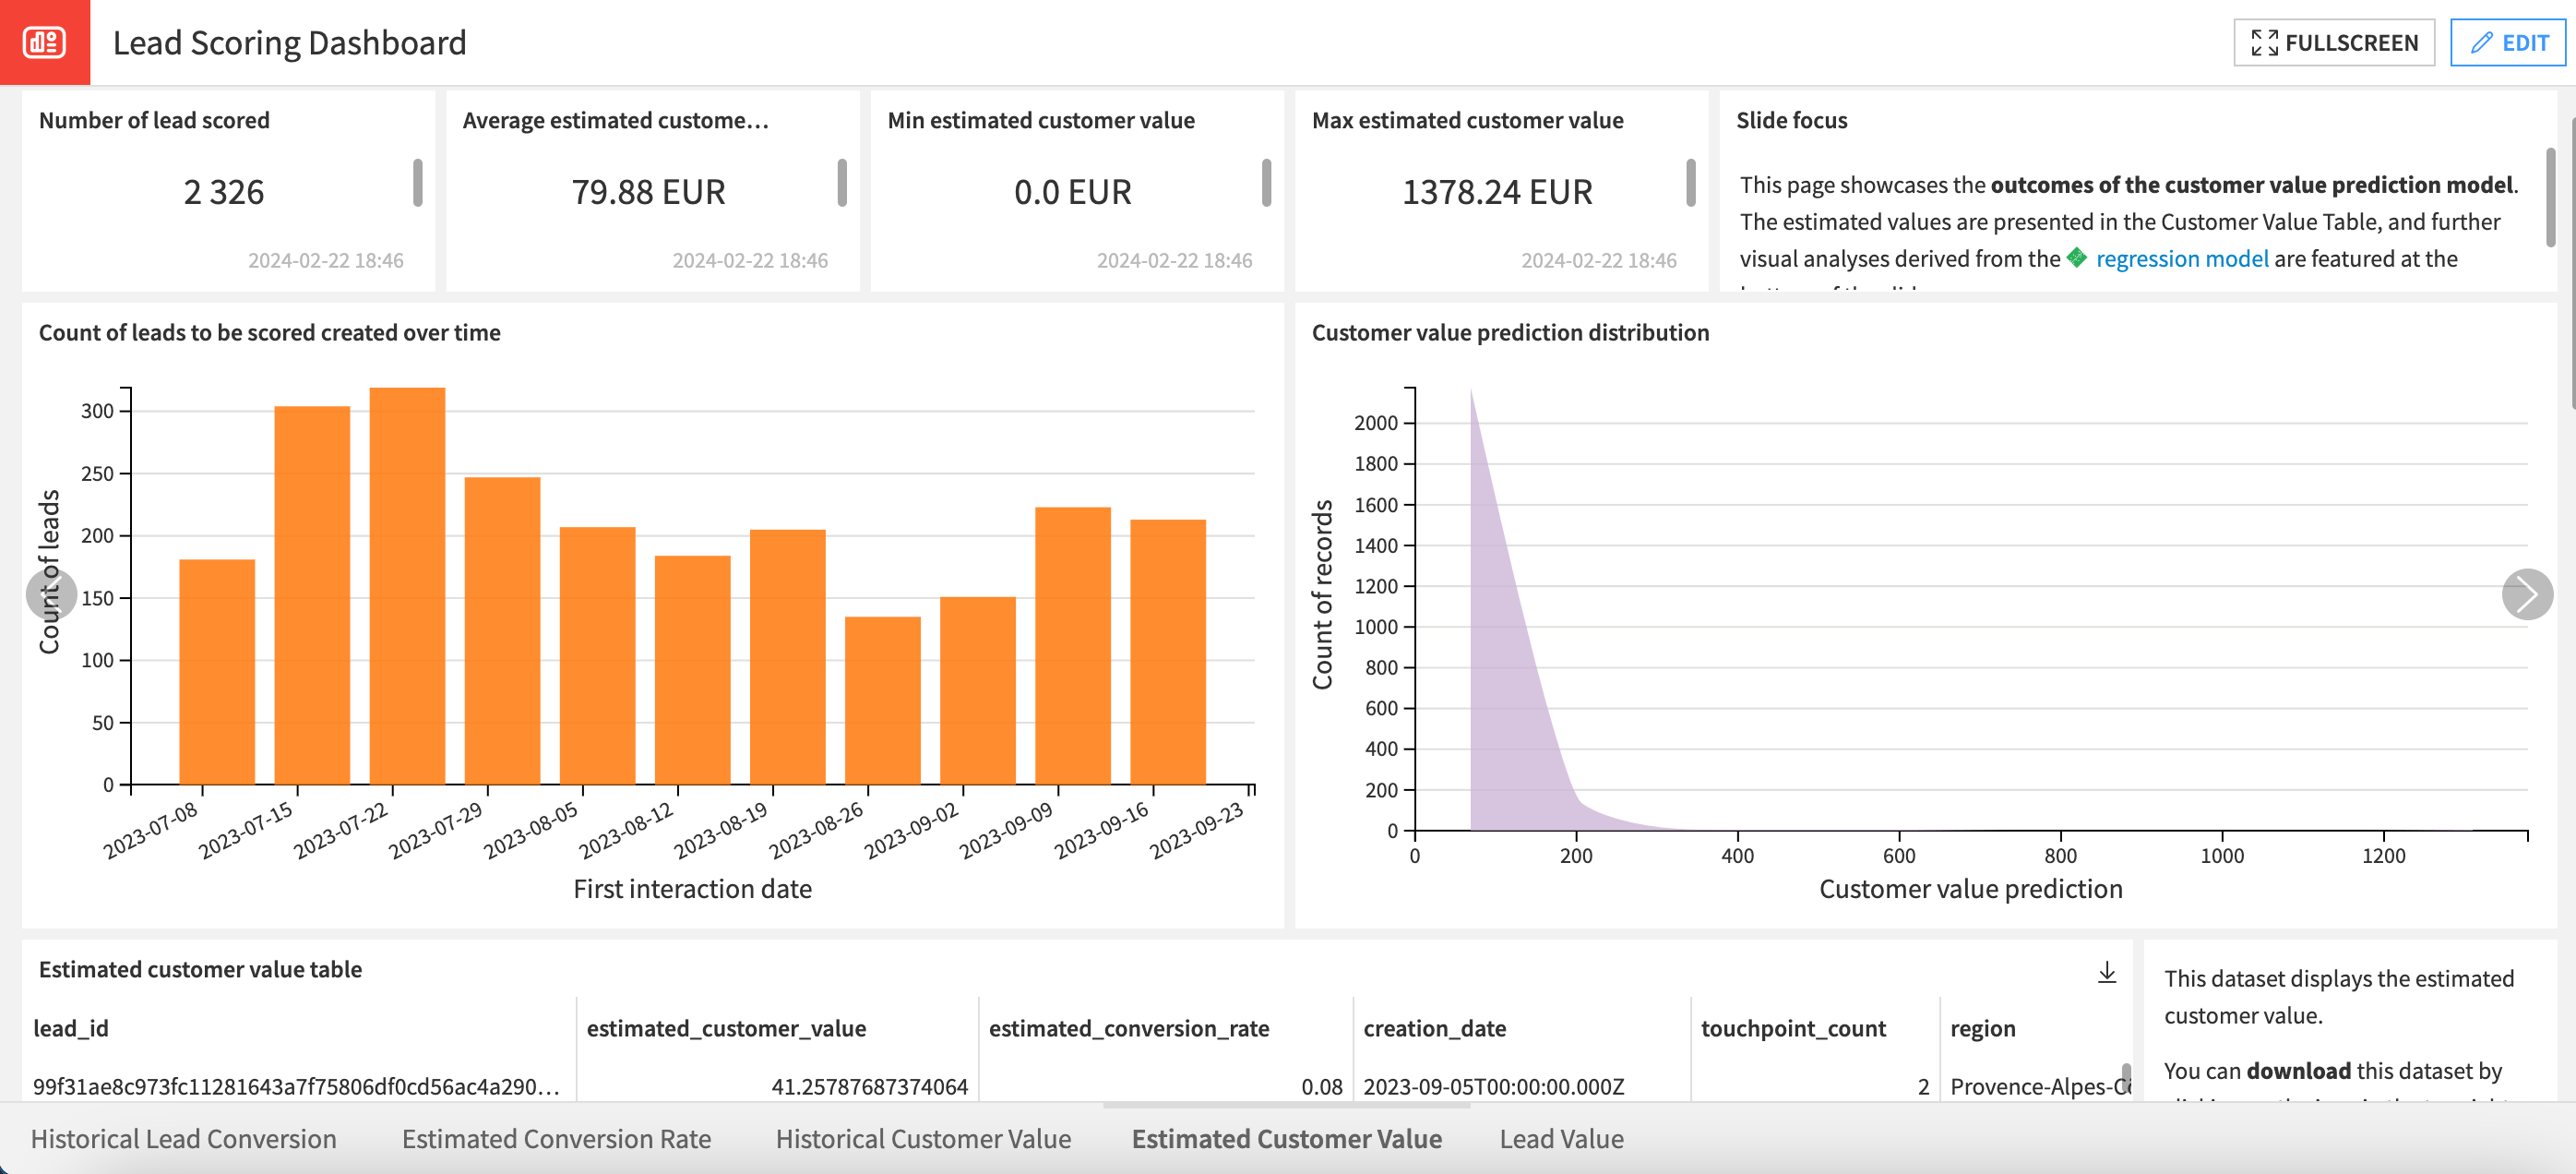Open the red dashboard app icon
Viewport: 2576px width, 1174px height.
coord(45,43)
